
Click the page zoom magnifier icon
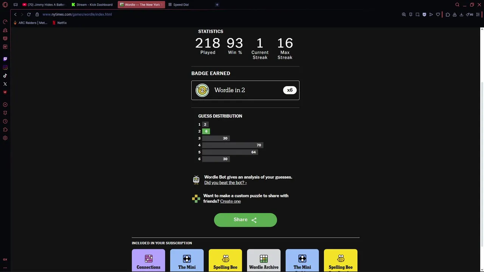tap(404, 14)
